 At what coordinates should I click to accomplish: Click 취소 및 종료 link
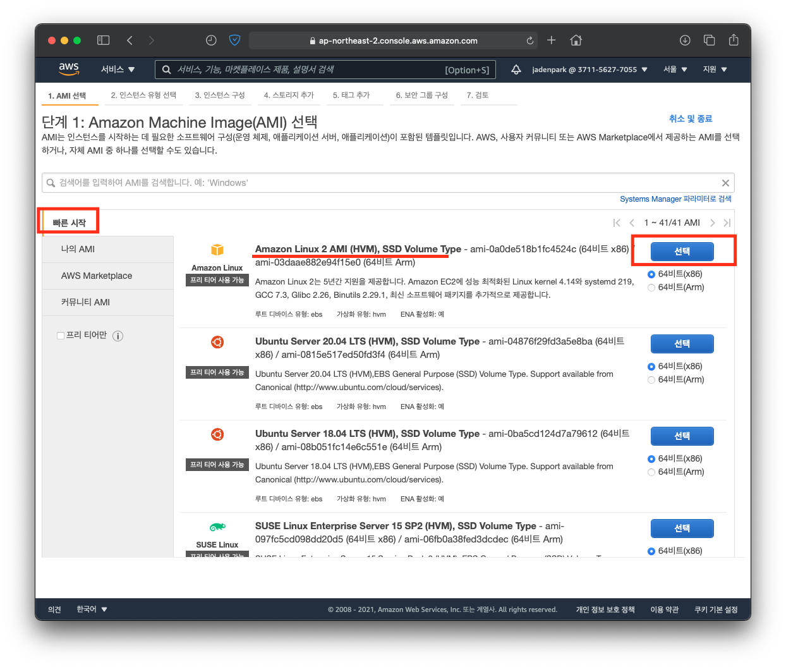pyautogui.click(x=691, y=119)
